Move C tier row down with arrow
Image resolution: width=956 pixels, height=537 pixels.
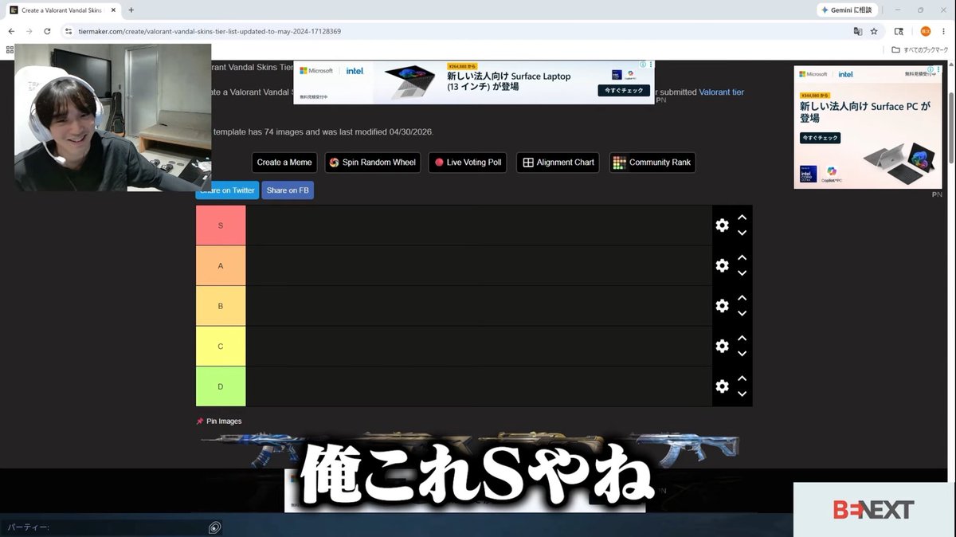coord(742,354)
